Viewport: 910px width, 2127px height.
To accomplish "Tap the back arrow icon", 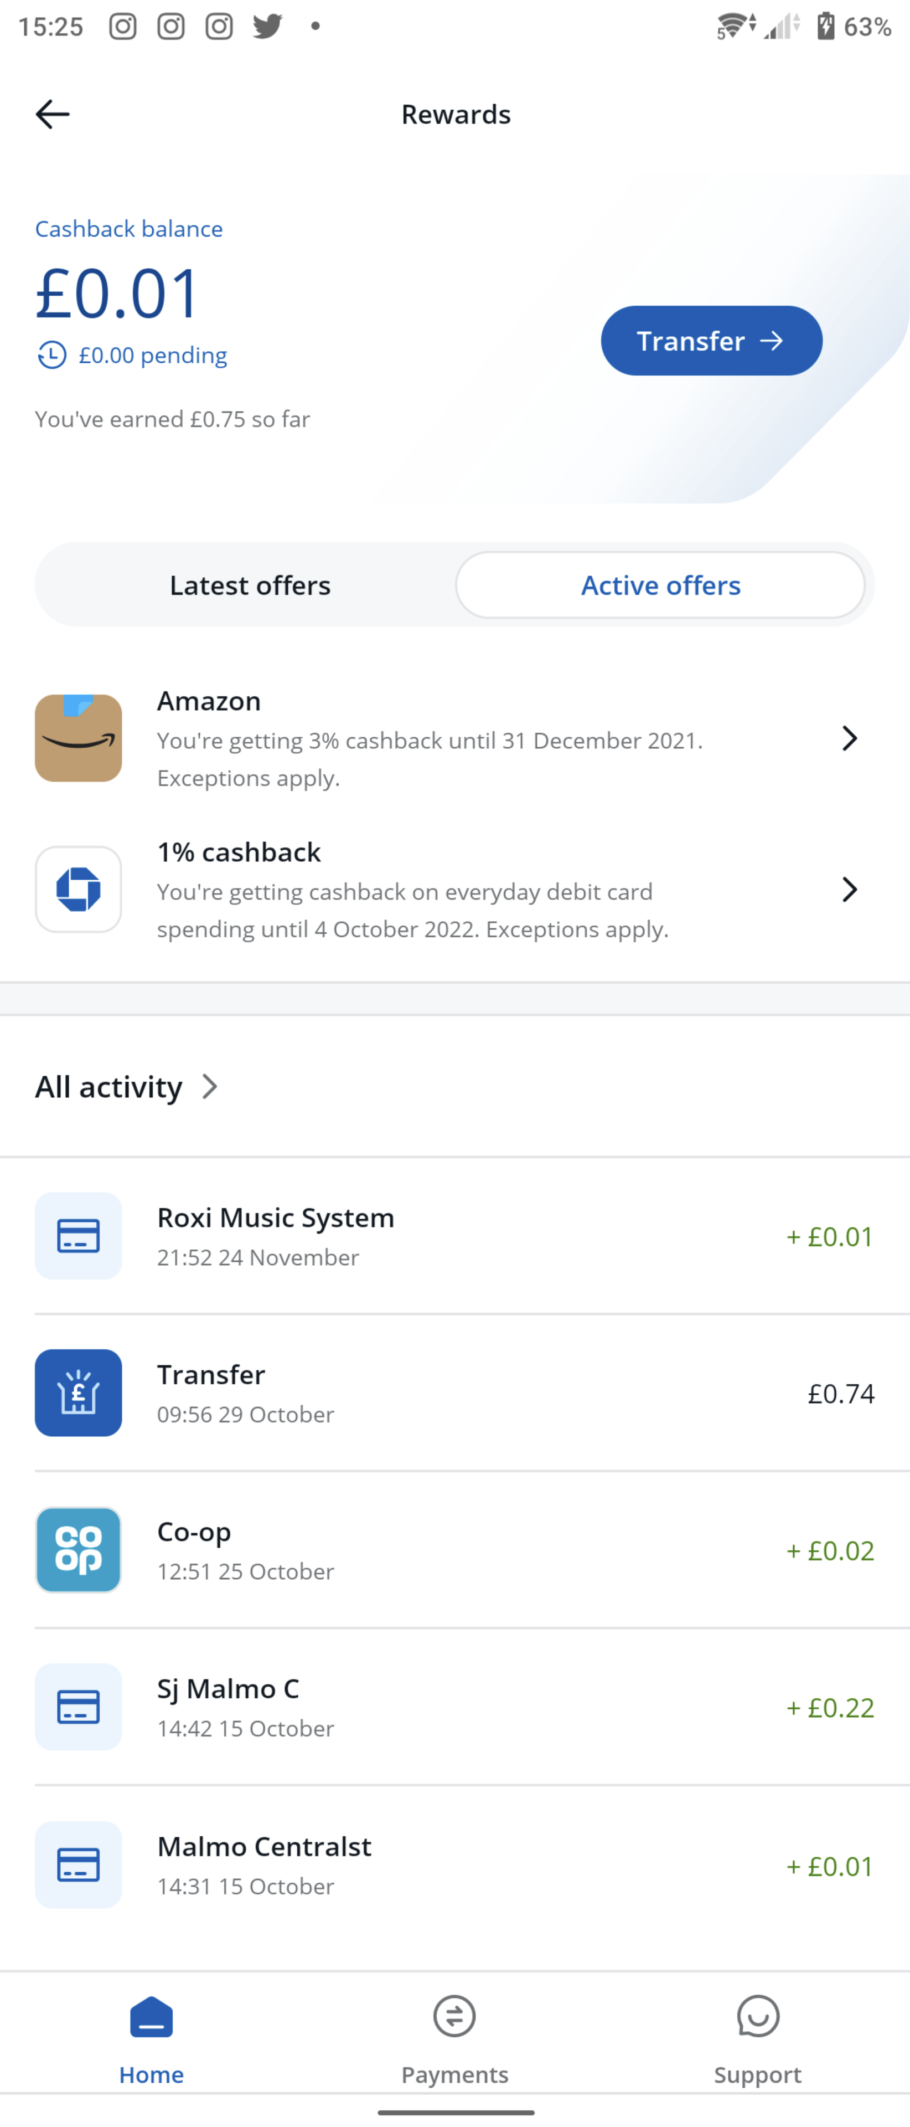I will [52, 114].
